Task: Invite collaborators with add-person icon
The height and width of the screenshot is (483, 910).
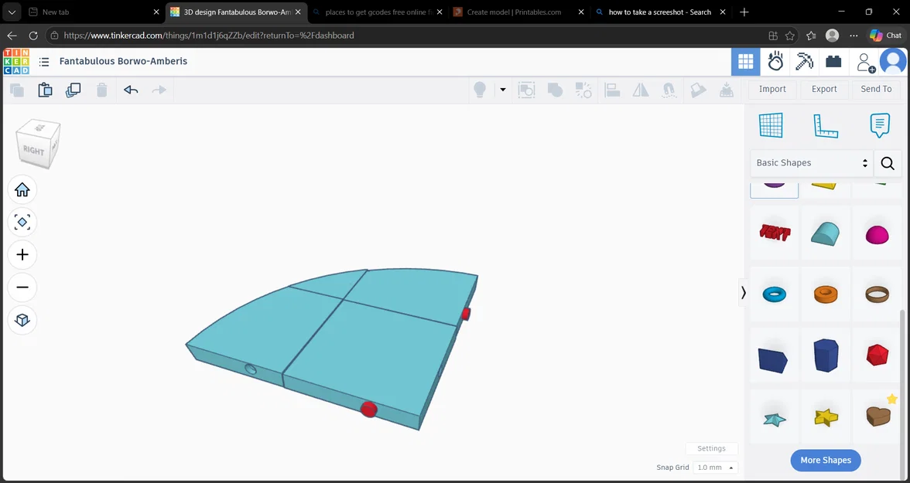Action: coord(865,62)
